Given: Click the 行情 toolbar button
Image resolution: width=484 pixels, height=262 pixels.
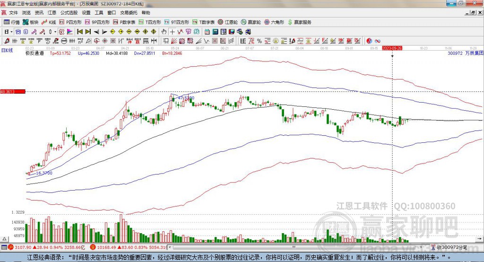Looking at the screenshot, I should pos(12,22).
